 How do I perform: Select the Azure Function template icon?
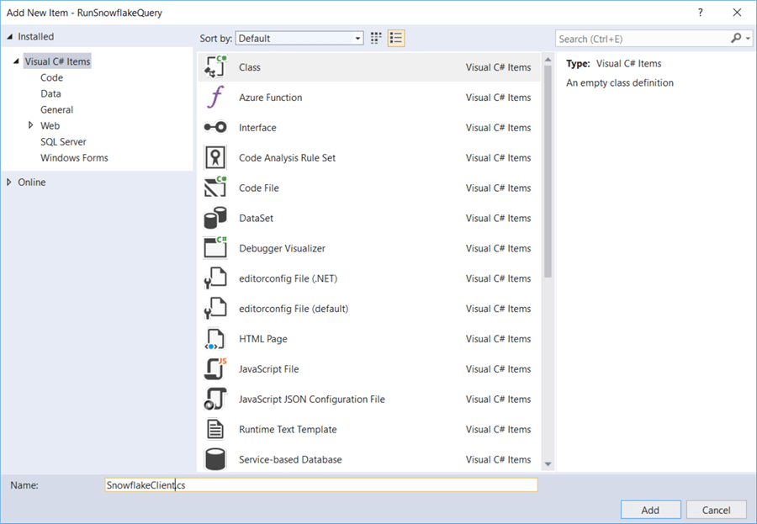pyautogui.click(x=215, y=98)
